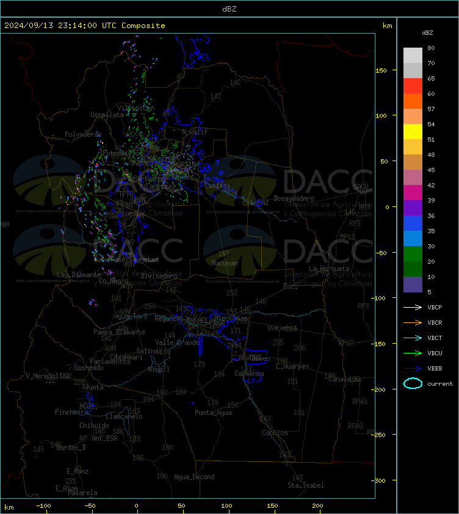Click the green VBCU arrow icon
This screenshot has height=514, width=459.
point(413,353)
